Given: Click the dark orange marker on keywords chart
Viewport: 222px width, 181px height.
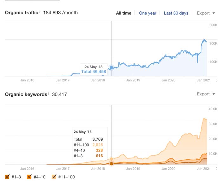Looking at the screenshot, I should pos(111,164).
